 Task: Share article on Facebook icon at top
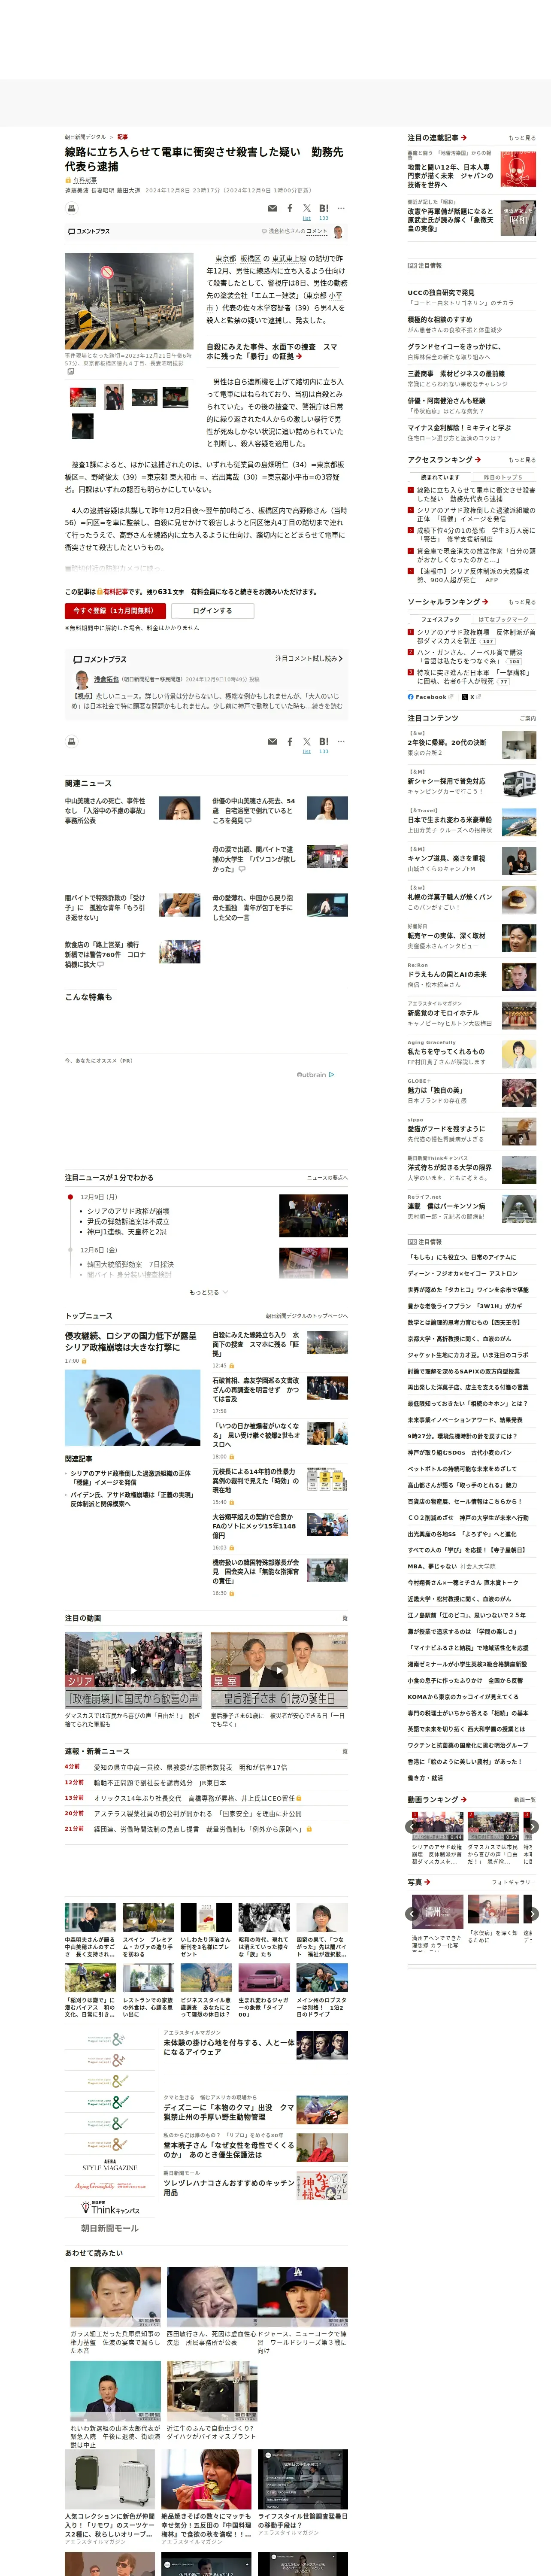tap(290, 208)
